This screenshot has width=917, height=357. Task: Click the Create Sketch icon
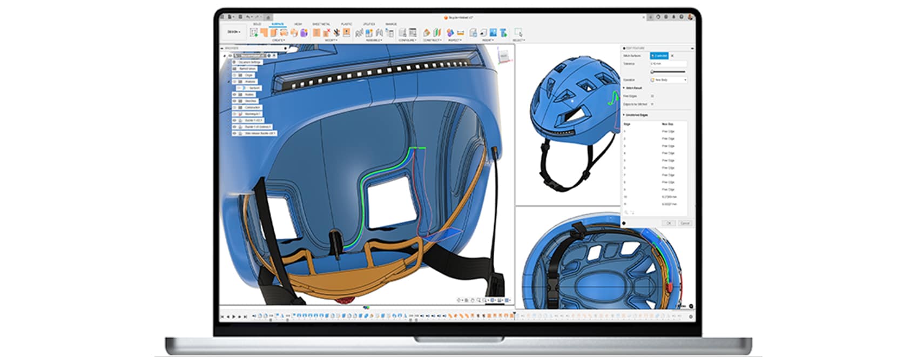(x=254, y=33)
